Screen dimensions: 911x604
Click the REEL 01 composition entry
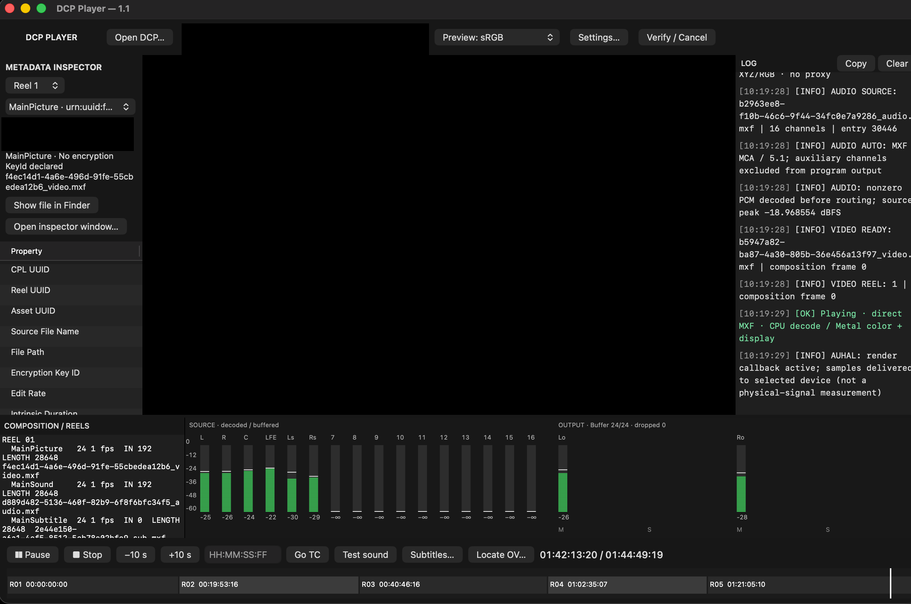(19, 440)
